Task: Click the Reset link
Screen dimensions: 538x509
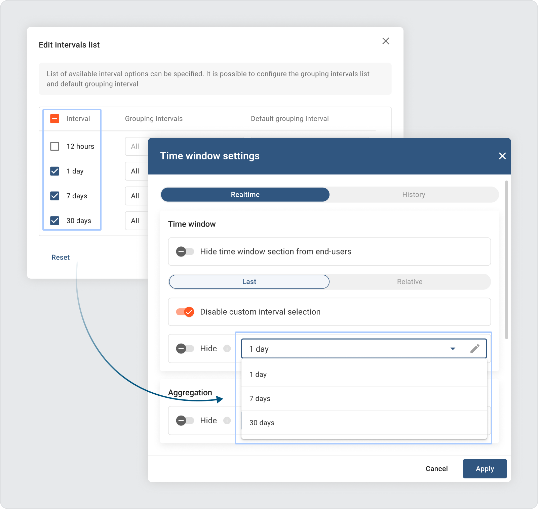Action: click(61, 258)
